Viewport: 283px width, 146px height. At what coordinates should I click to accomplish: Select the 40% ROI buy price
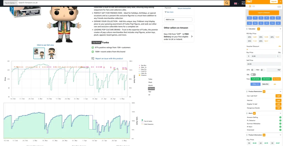pos(272,37)
